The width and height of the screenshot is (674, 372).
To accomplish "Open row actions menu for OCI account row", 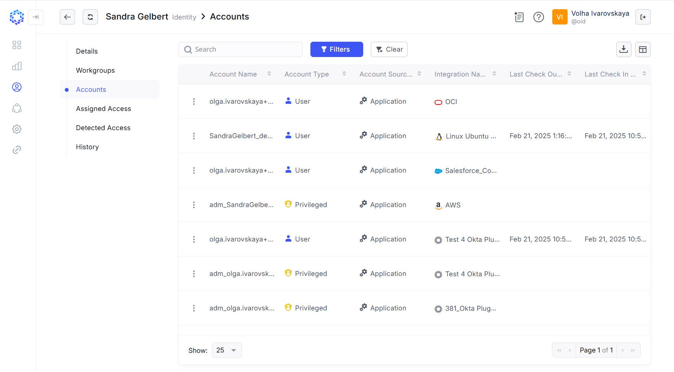I will point(194,101).
